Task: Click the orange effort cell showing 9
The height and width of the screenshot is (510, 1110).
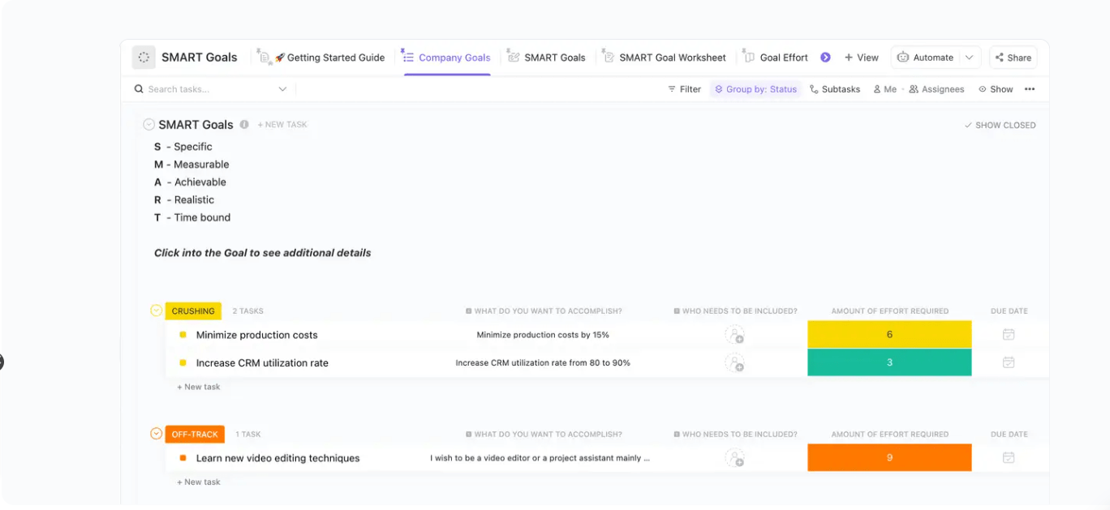Action: [x=889, y=458]
